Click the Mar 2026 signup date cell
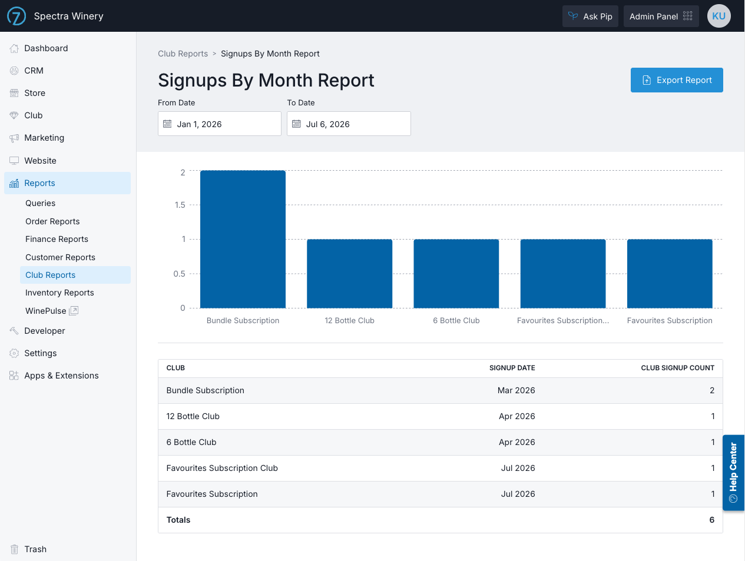 pos(516,390)
